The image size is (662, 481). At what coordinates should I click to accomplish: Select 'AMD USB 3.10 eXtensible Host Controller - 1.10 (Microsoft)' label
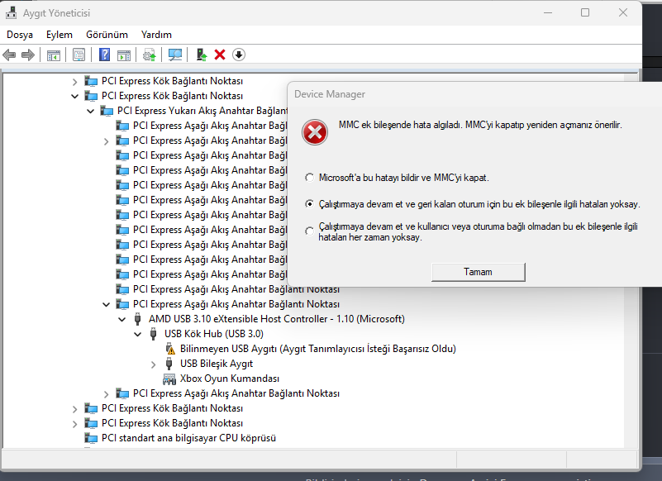277,319
